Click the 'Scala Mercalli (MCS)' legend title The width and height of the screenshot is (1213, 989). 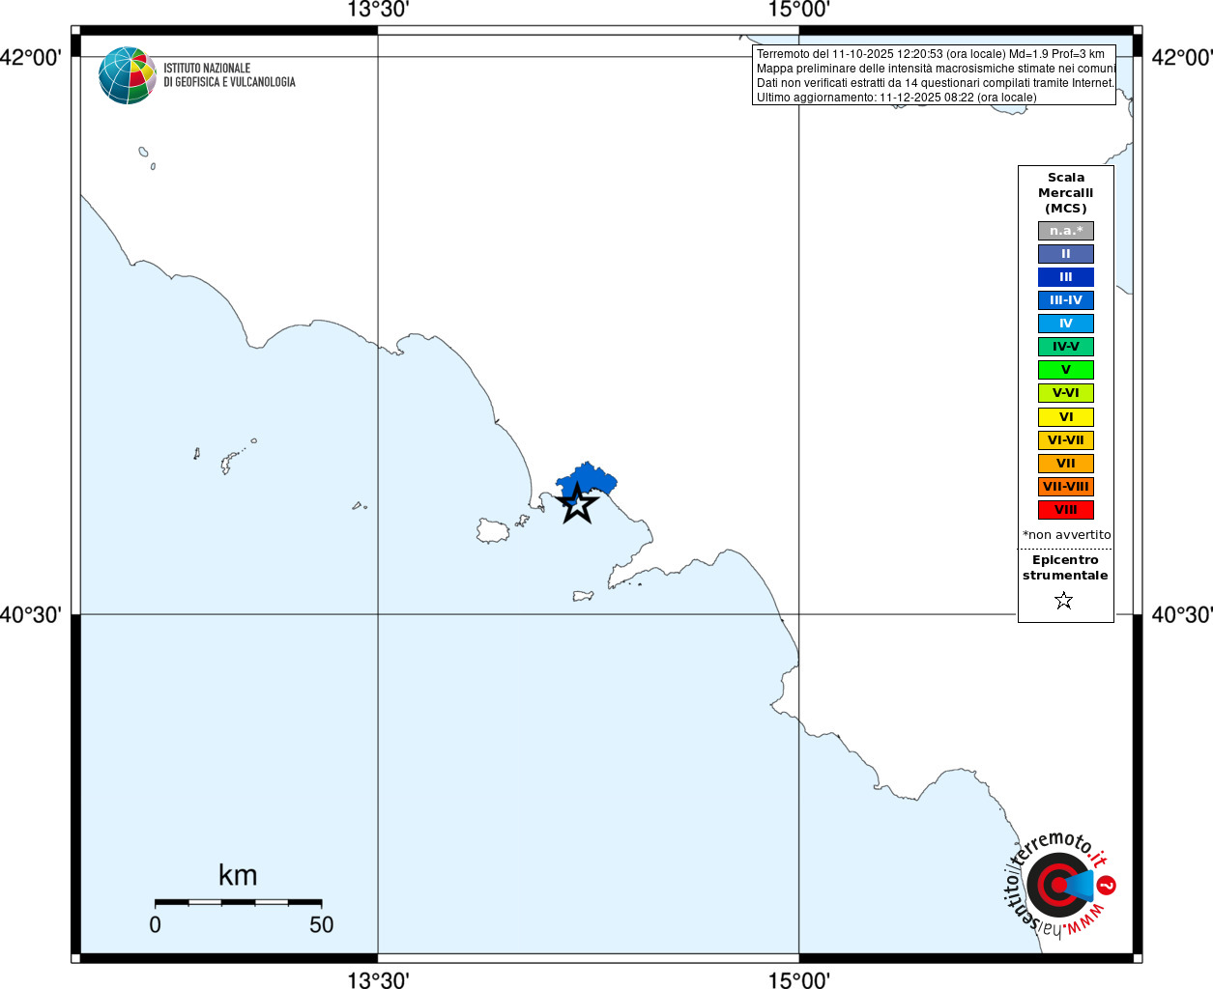[x=1066, y=193]
